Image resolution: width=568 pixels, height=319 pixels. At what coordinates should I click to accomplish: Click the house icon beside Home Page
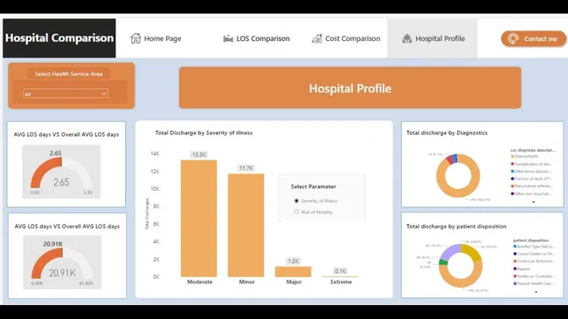[x=135, y=38]
